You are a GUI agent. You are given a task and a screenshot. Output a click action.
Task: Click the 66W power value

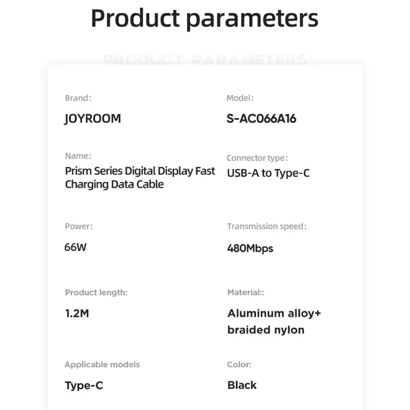pyautogui.click(x=75, y=247)
